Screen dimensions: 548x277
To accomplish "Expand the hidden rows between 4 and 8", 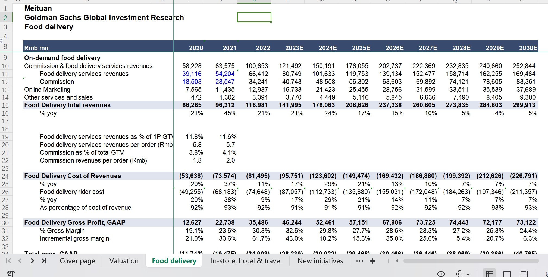I will tap(1, 41).
